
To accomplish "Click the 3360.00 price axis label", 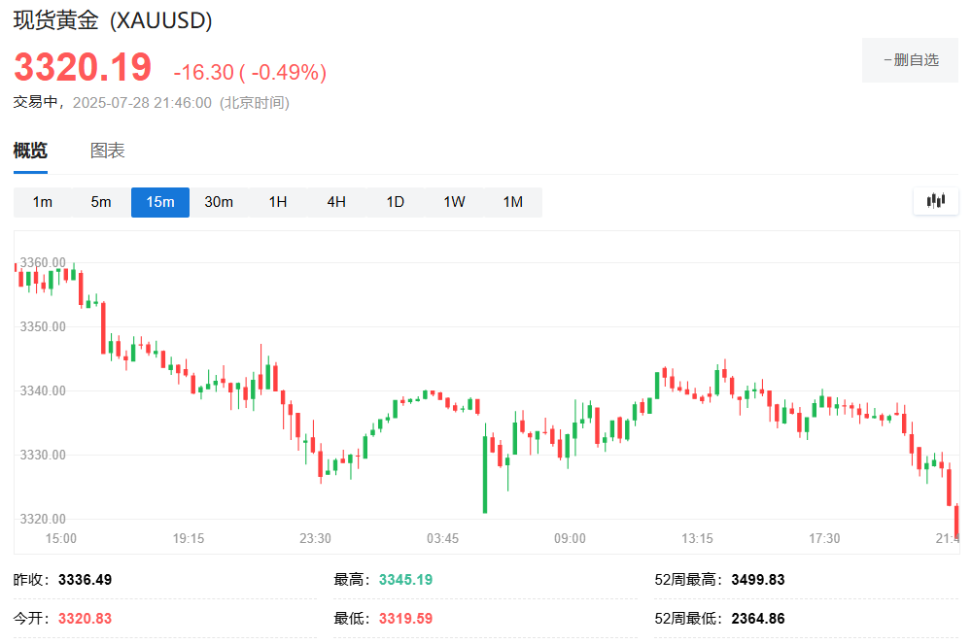I will click(43, 262).
